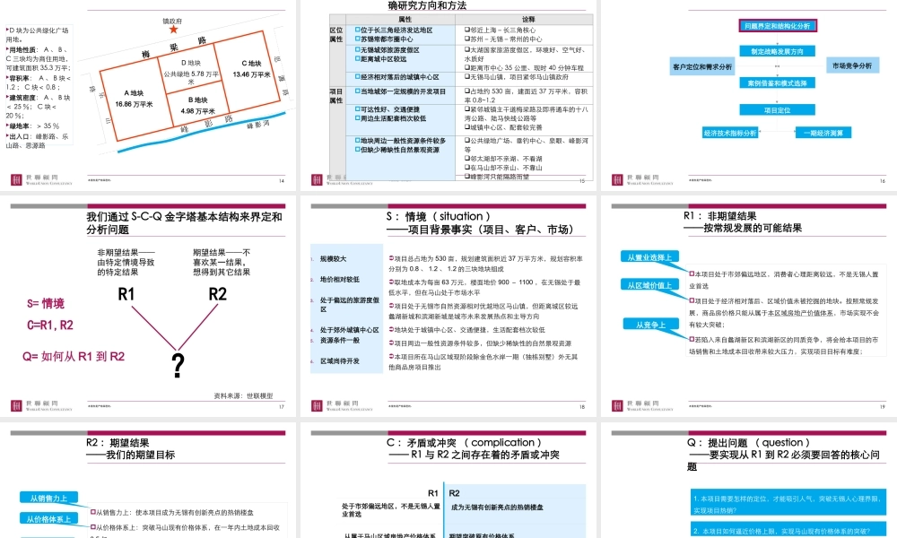
Task: Click the 成为无锡有创新亮点的热销楼盘 R2 cell
Action: (497, 508)
